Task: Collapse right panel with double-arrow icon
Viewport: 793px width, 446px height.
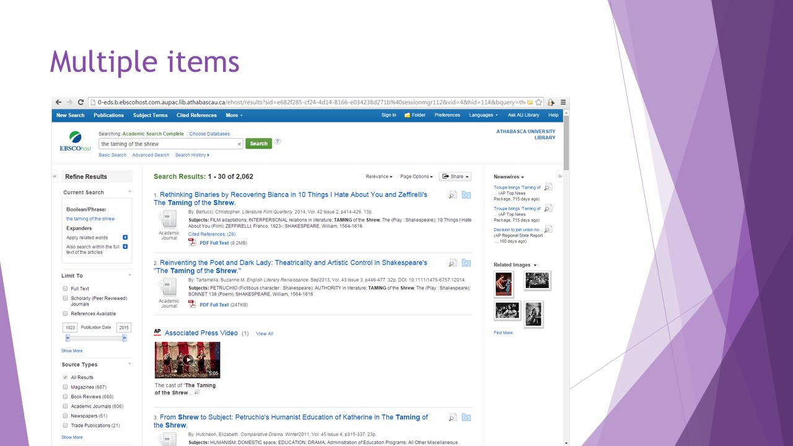Action: (560, 177)
